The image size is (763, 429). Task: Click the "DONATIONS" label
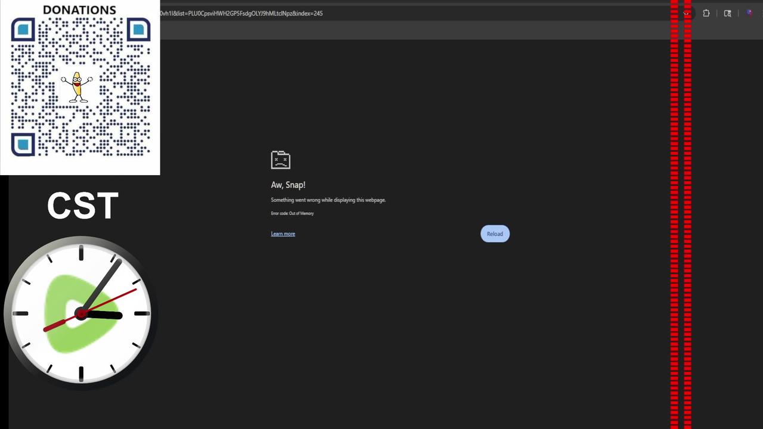(79, 10)
